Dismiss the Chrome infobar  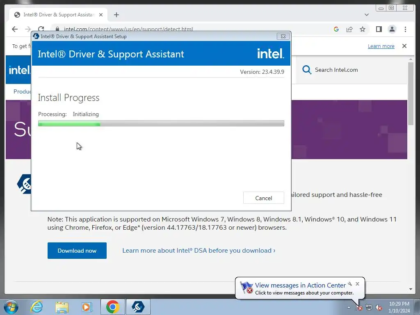[x=404, y=46]
